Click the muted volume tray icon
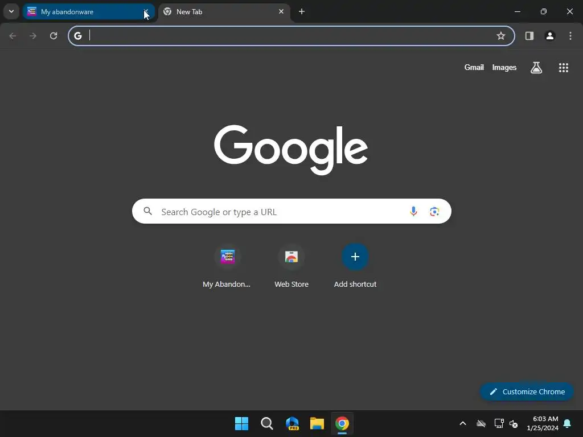The height and width of the screenshot is (437, 583). [514, 423]
